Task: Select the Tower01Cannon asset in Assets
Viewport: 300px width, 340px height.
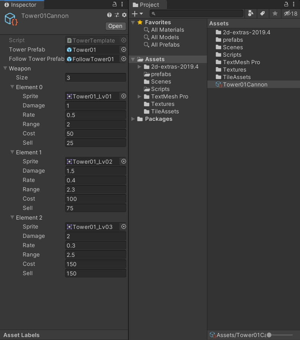Action: click(x=245, y=85)
